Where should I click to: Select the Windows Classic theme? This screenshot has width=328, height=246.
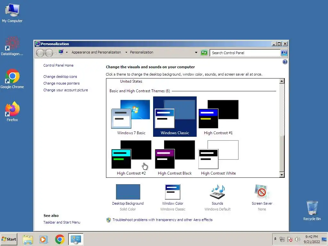click(175, 117)
